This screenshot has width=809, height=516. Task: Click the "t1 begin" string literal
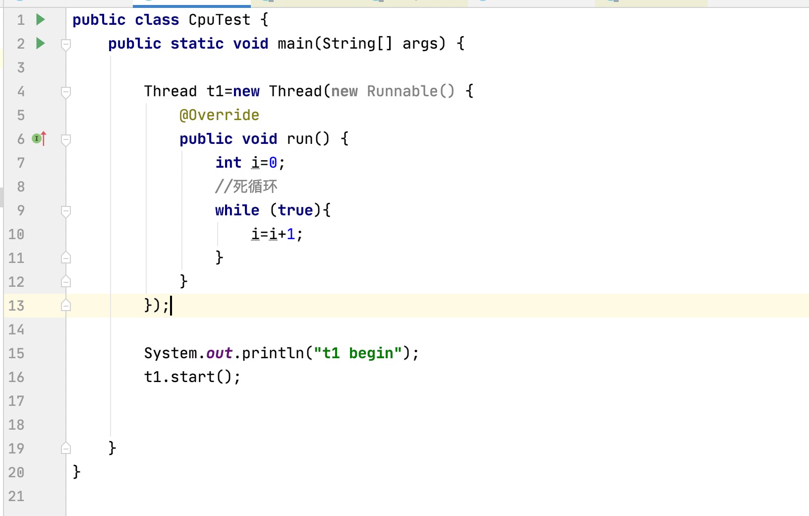click(x=358, y=353)
